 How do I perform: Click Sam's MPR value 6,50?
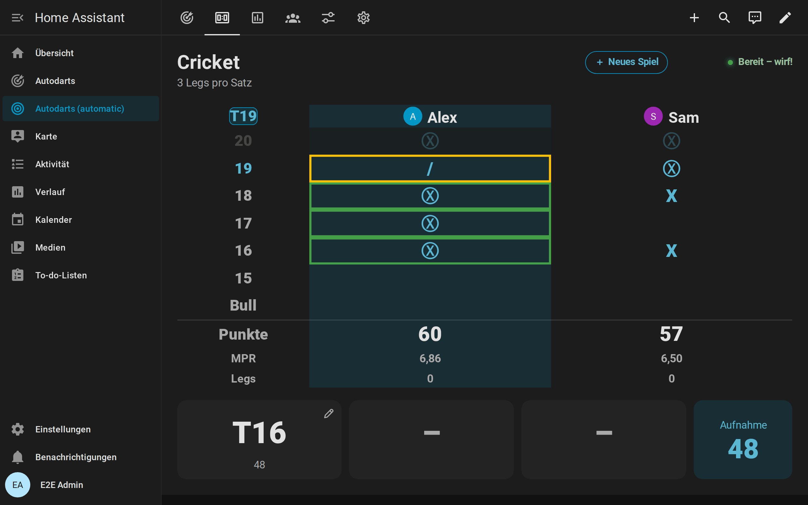(x=671, y=358)
